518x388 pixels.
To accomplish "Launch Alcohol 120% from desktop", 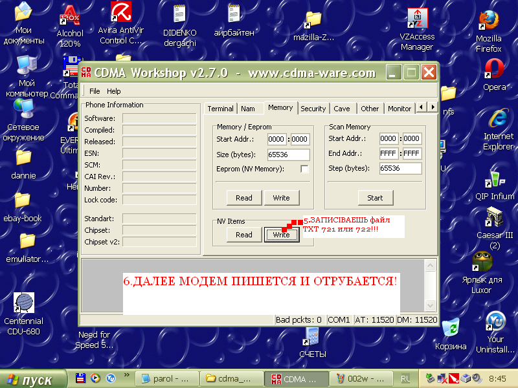I will pos(70,26).
